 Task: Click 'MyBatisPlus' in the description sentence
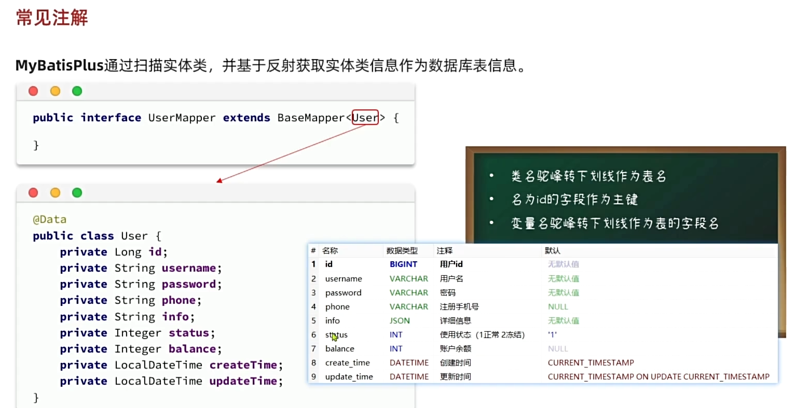pos(60,66)
